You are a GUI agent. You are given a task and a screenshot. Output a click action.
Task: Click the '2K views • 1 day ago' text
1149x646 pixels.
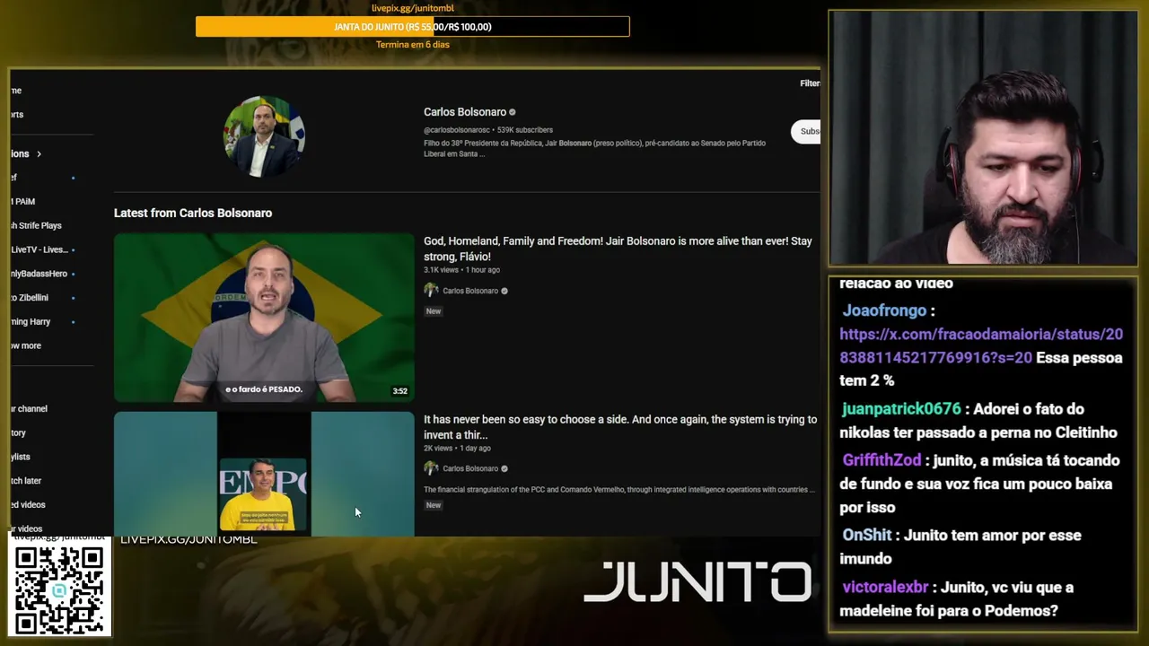[x=458, y=448]
